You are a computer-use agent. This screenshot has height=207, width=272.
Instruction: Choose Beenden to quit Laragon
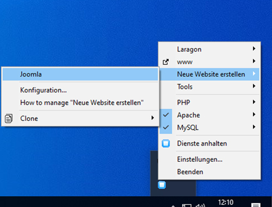coord(209,172)
